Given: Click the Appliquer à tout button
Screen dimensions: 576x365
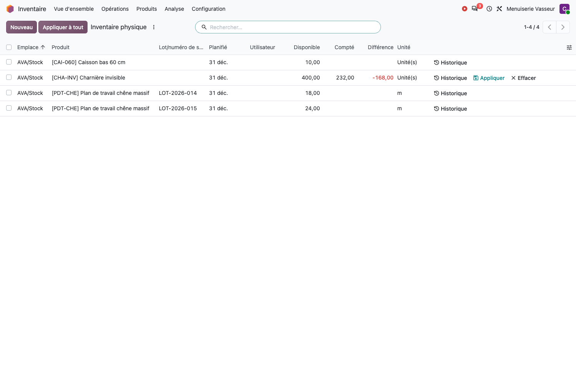Looking at the screenshot, I should click(63, 27).
